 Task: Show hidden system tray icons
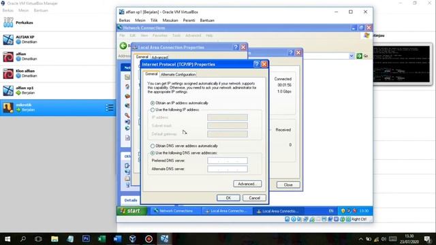[361, 239]
